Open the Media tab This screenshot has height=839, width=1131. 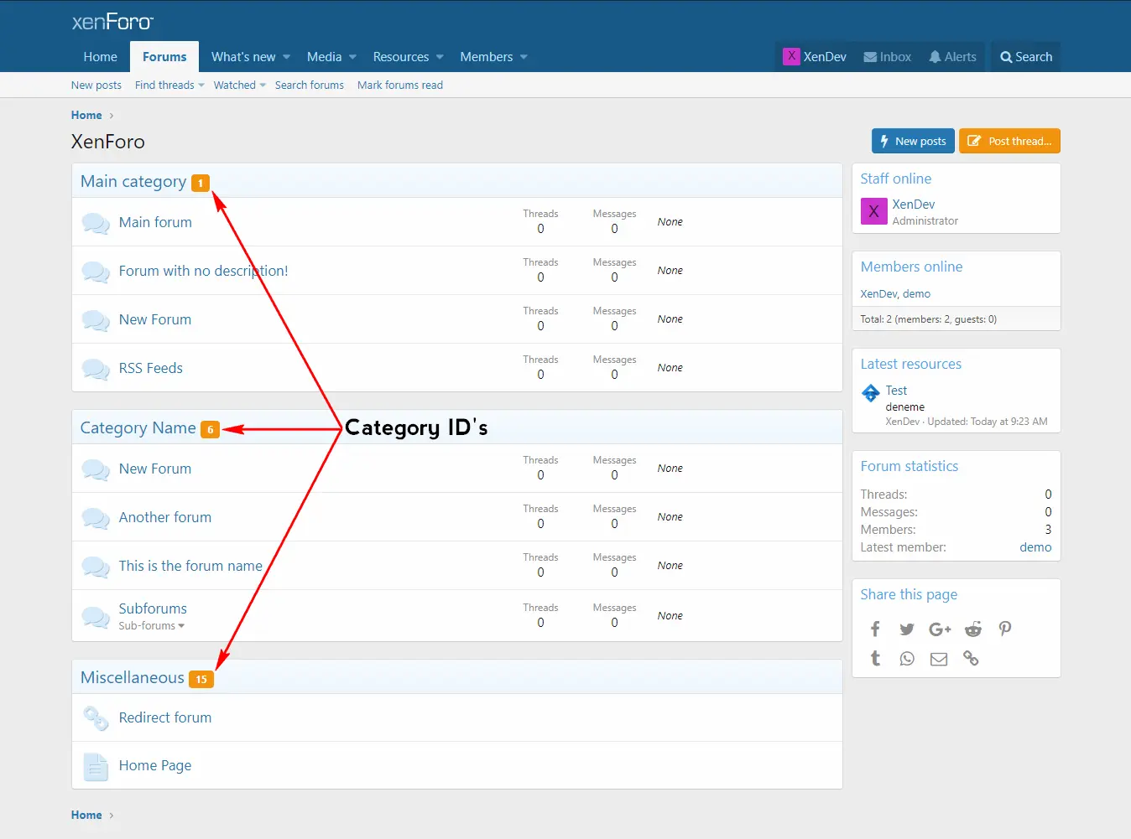(x=324, y=57)
